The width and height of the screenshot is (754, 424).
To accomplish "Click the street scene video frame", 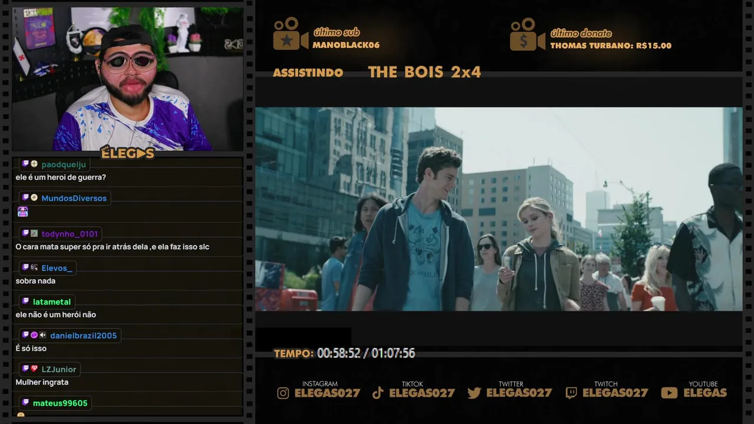I will click(499, 209).
